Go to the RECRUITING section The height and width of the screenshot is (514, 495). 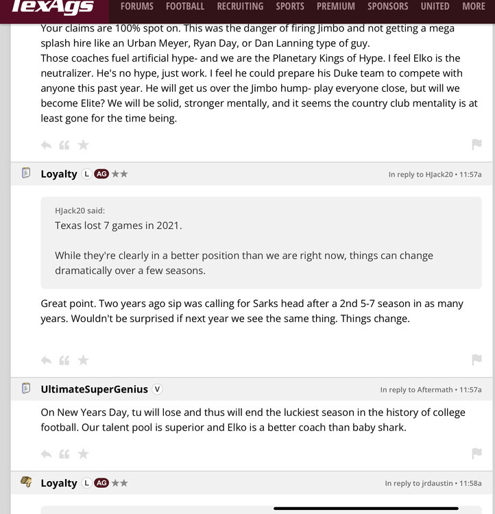tap(240, 6)
